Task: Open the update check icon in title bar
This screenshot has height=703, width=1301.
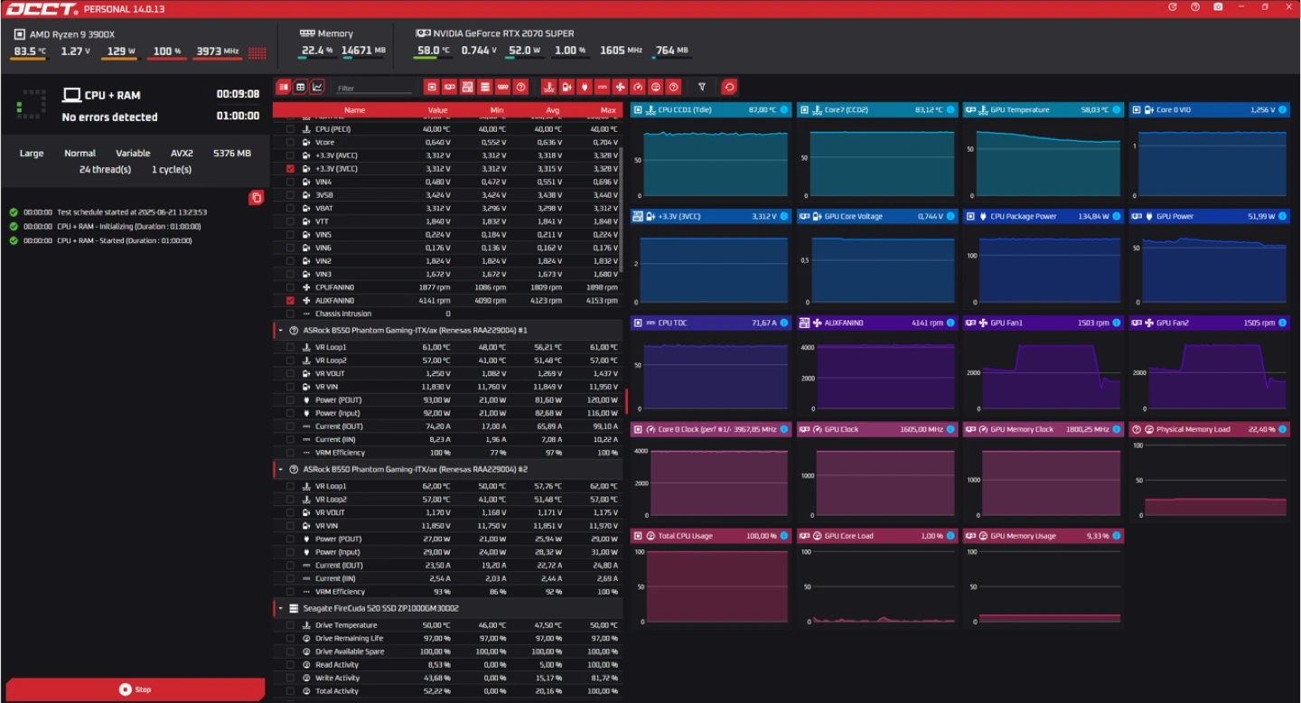Action: [1173, 7]
